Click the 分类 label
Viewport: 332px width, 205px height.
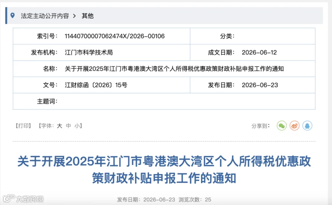[227, 36]
